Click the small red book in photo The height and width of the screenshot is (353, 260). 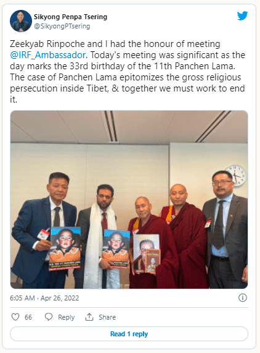click(152, 261)
